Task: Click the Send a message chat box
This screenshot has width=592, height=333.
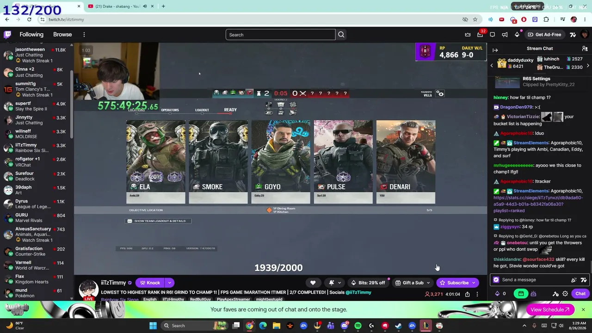Action: tap(539, 280)
